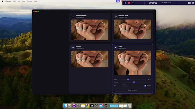
Task: Stop the recording with the red button
Action: [129, 3]
